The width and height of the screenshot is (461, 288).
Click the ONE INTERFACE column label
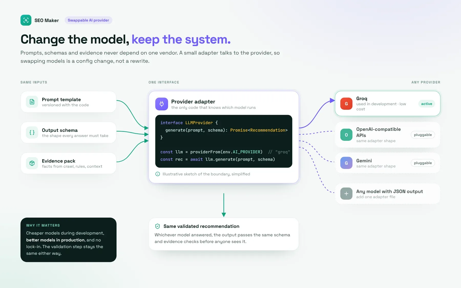point(164,82)
